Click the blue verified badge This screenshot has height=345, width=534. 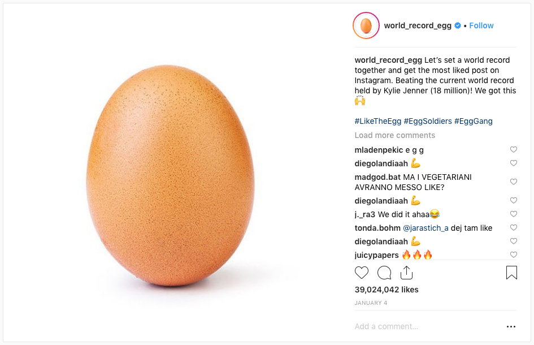[x=458, y=25]
